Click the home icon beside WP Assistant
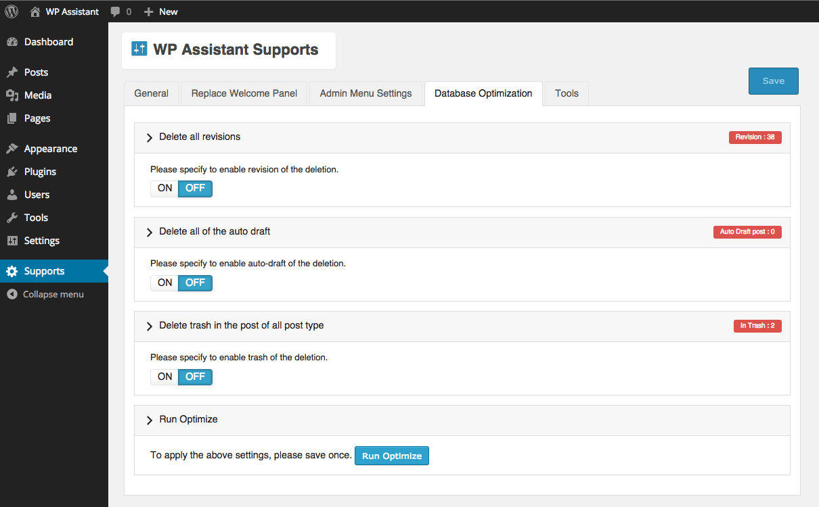The width and height of the screenshot is (819, 507). (35, 11)
